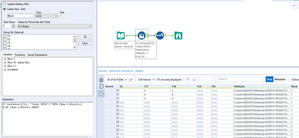
Task: Expand the Constants variables node
Action: click(5, 70)
